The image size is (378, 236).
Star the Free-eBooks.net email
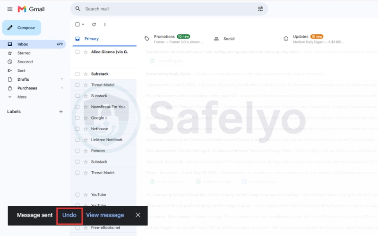86,228
